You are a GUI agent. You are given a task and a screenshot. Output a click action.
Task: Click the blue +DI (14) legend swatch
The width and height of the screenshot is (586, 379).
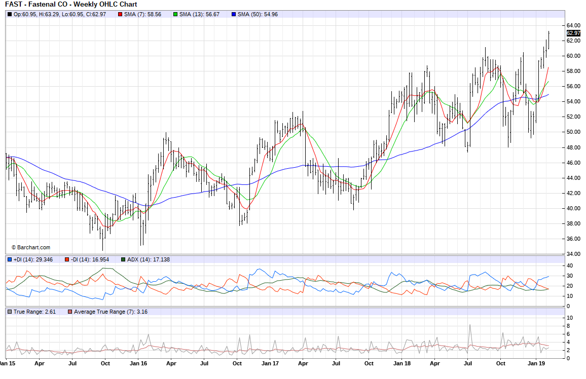(10, 259)
